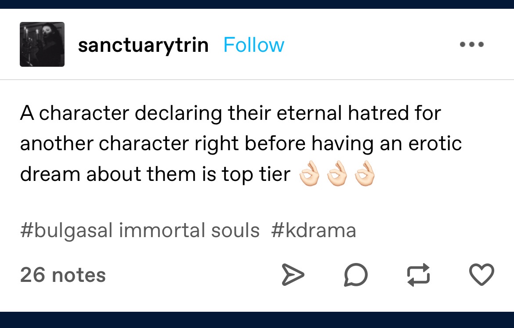Click the sanctuarytrin avatar thumbnail

click(x=42, y=44)
